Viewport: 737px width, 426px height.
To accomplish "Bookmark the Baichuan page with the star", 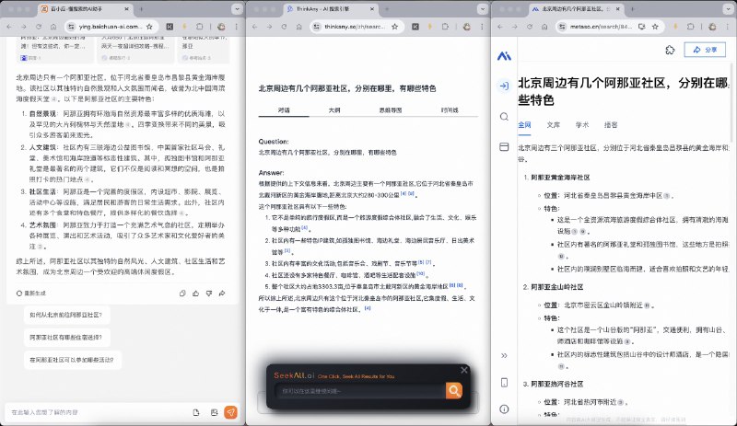I will [x=149, y=27].
